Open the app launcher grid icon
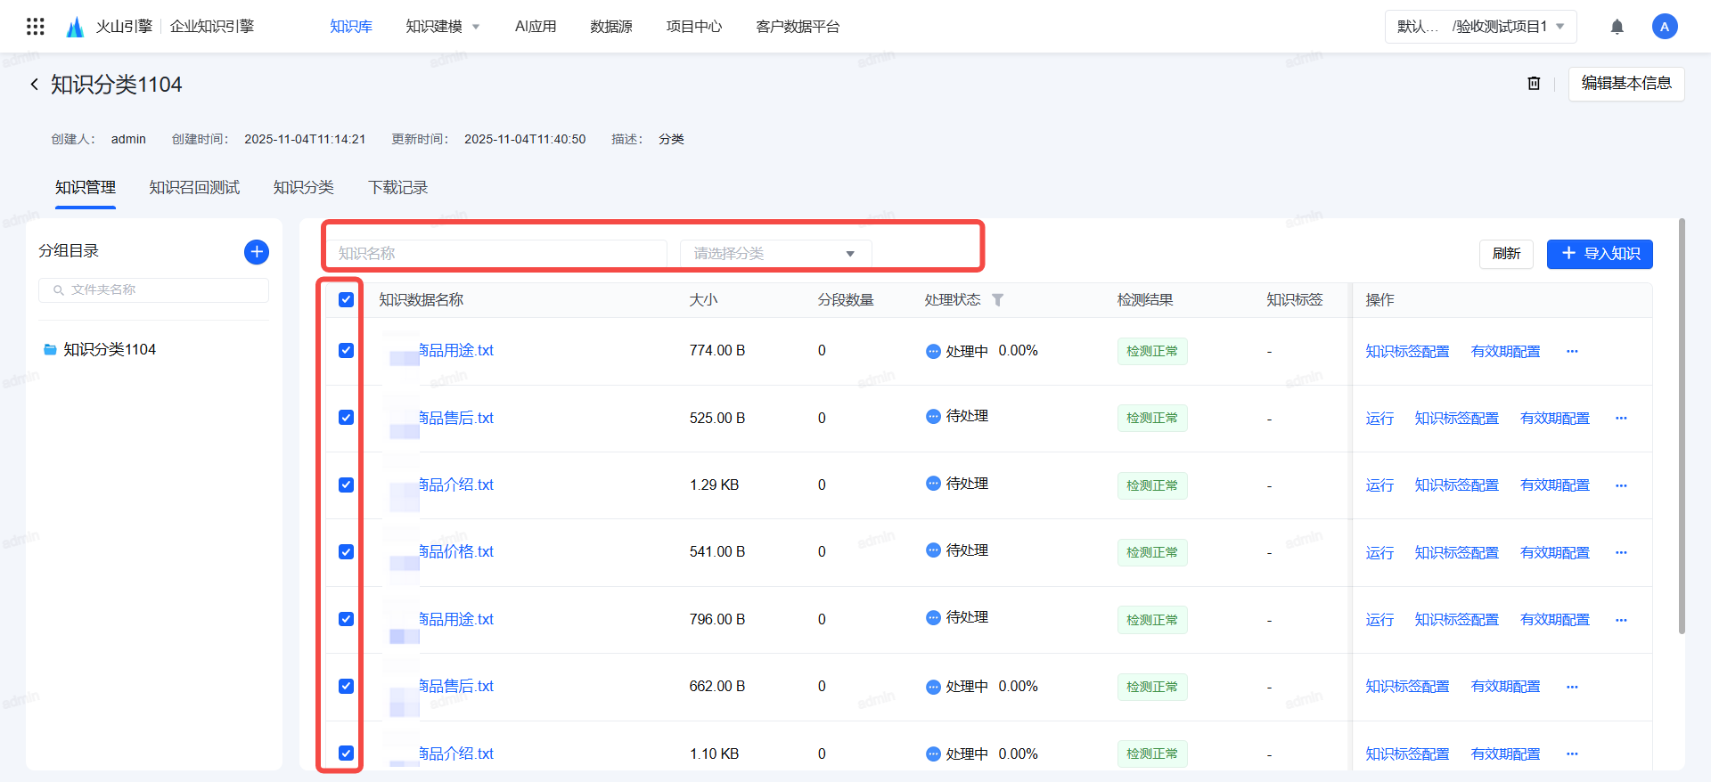This screenshot has height=782, width=1711. tap(36, 27)
